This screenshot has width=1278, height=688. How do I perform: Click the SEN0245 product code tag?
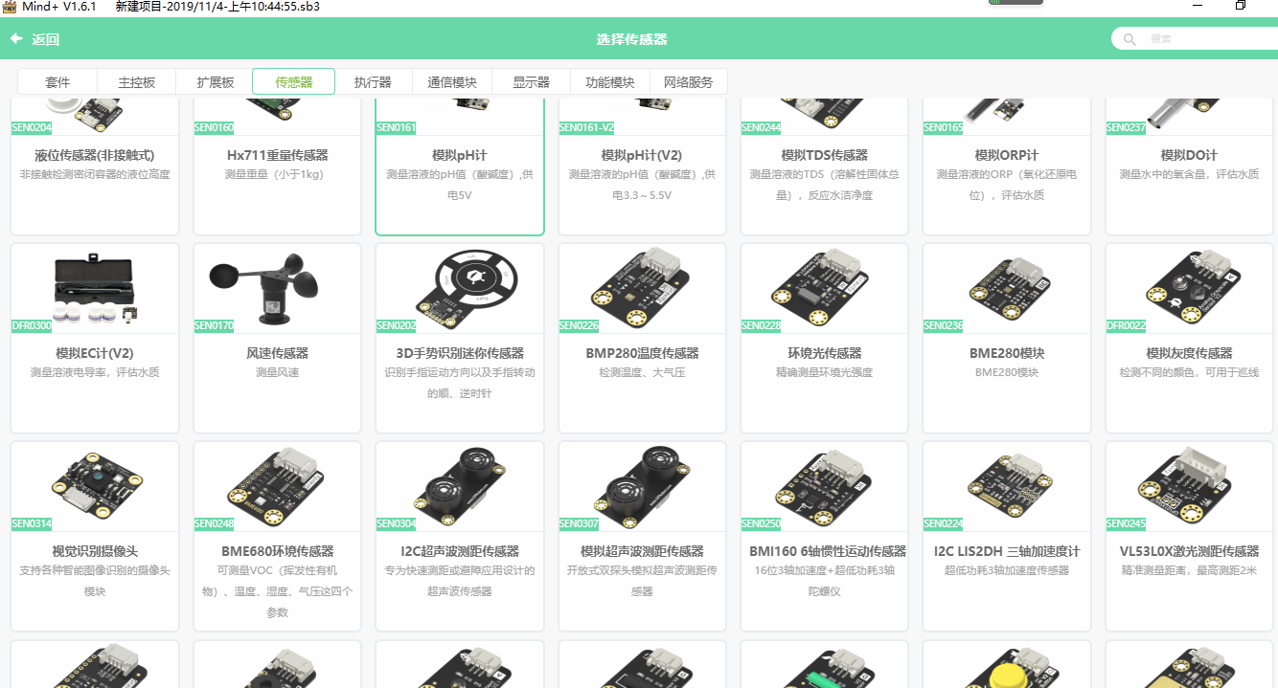click(1126, 524)
